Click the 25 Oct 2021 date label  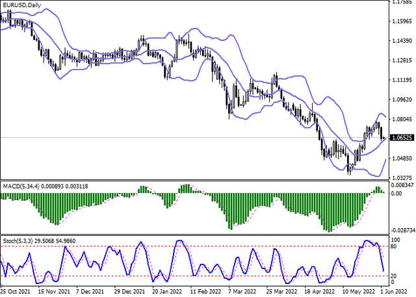coord(16,292)
